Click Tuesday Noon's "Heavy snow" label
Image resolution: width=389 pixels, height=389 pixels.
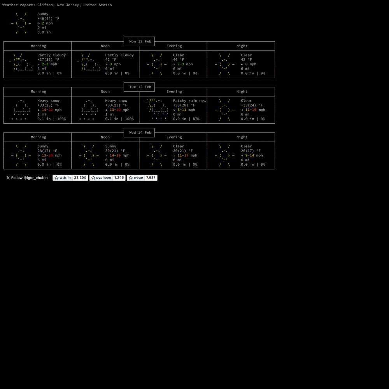point(116,101)
